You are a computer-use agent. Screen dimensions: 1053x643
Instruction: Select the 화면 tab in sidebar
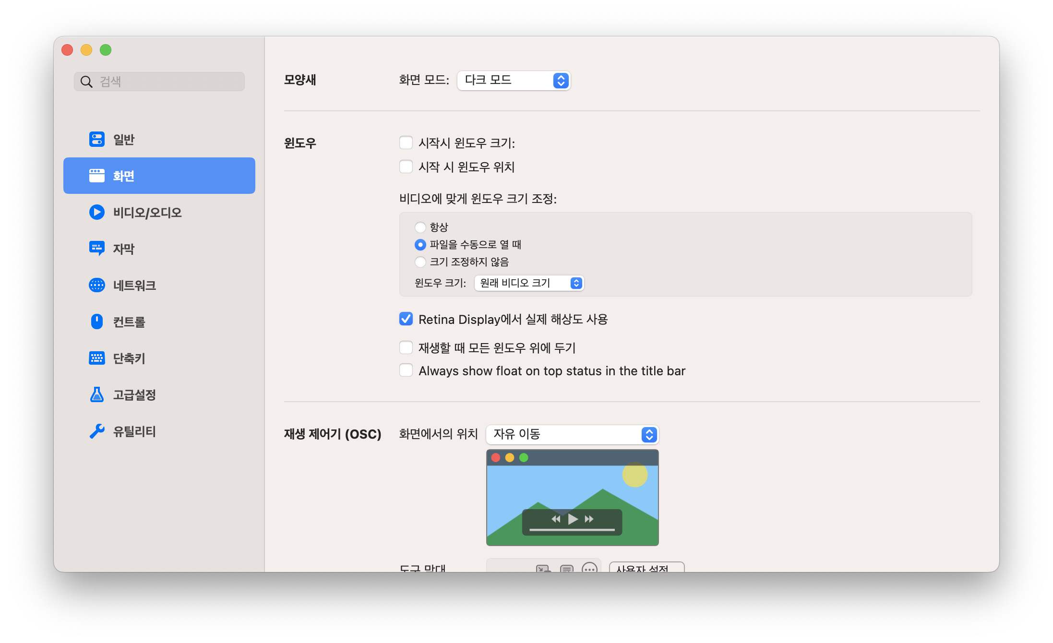pyautogui.click(x=159, y=176)
